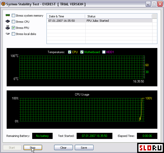Click the 'FPU Julia: Started' status entry

[x=98, y=21]
